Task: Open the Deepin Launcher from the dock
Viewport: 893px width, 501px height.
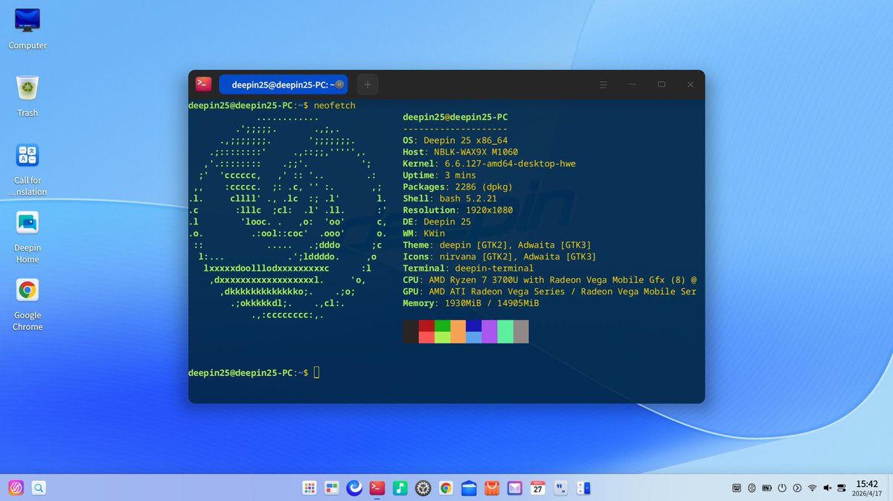Action: click(310, 488)
